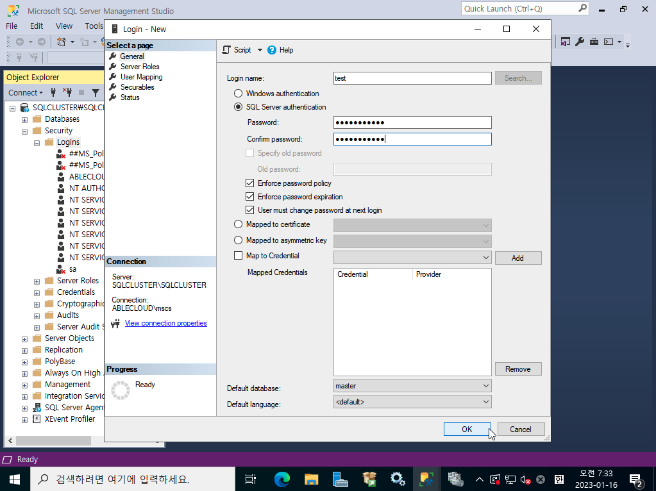Viewport: 656px width, 491px height.
Task: Collapse the Security node
Action: point(24,131)
